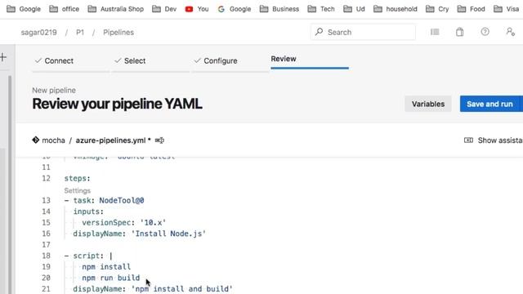The image size is (523, 294).
Task: Click the versionSpec '10.x' value
Action: pyautogui.click(x=153, y=222)
